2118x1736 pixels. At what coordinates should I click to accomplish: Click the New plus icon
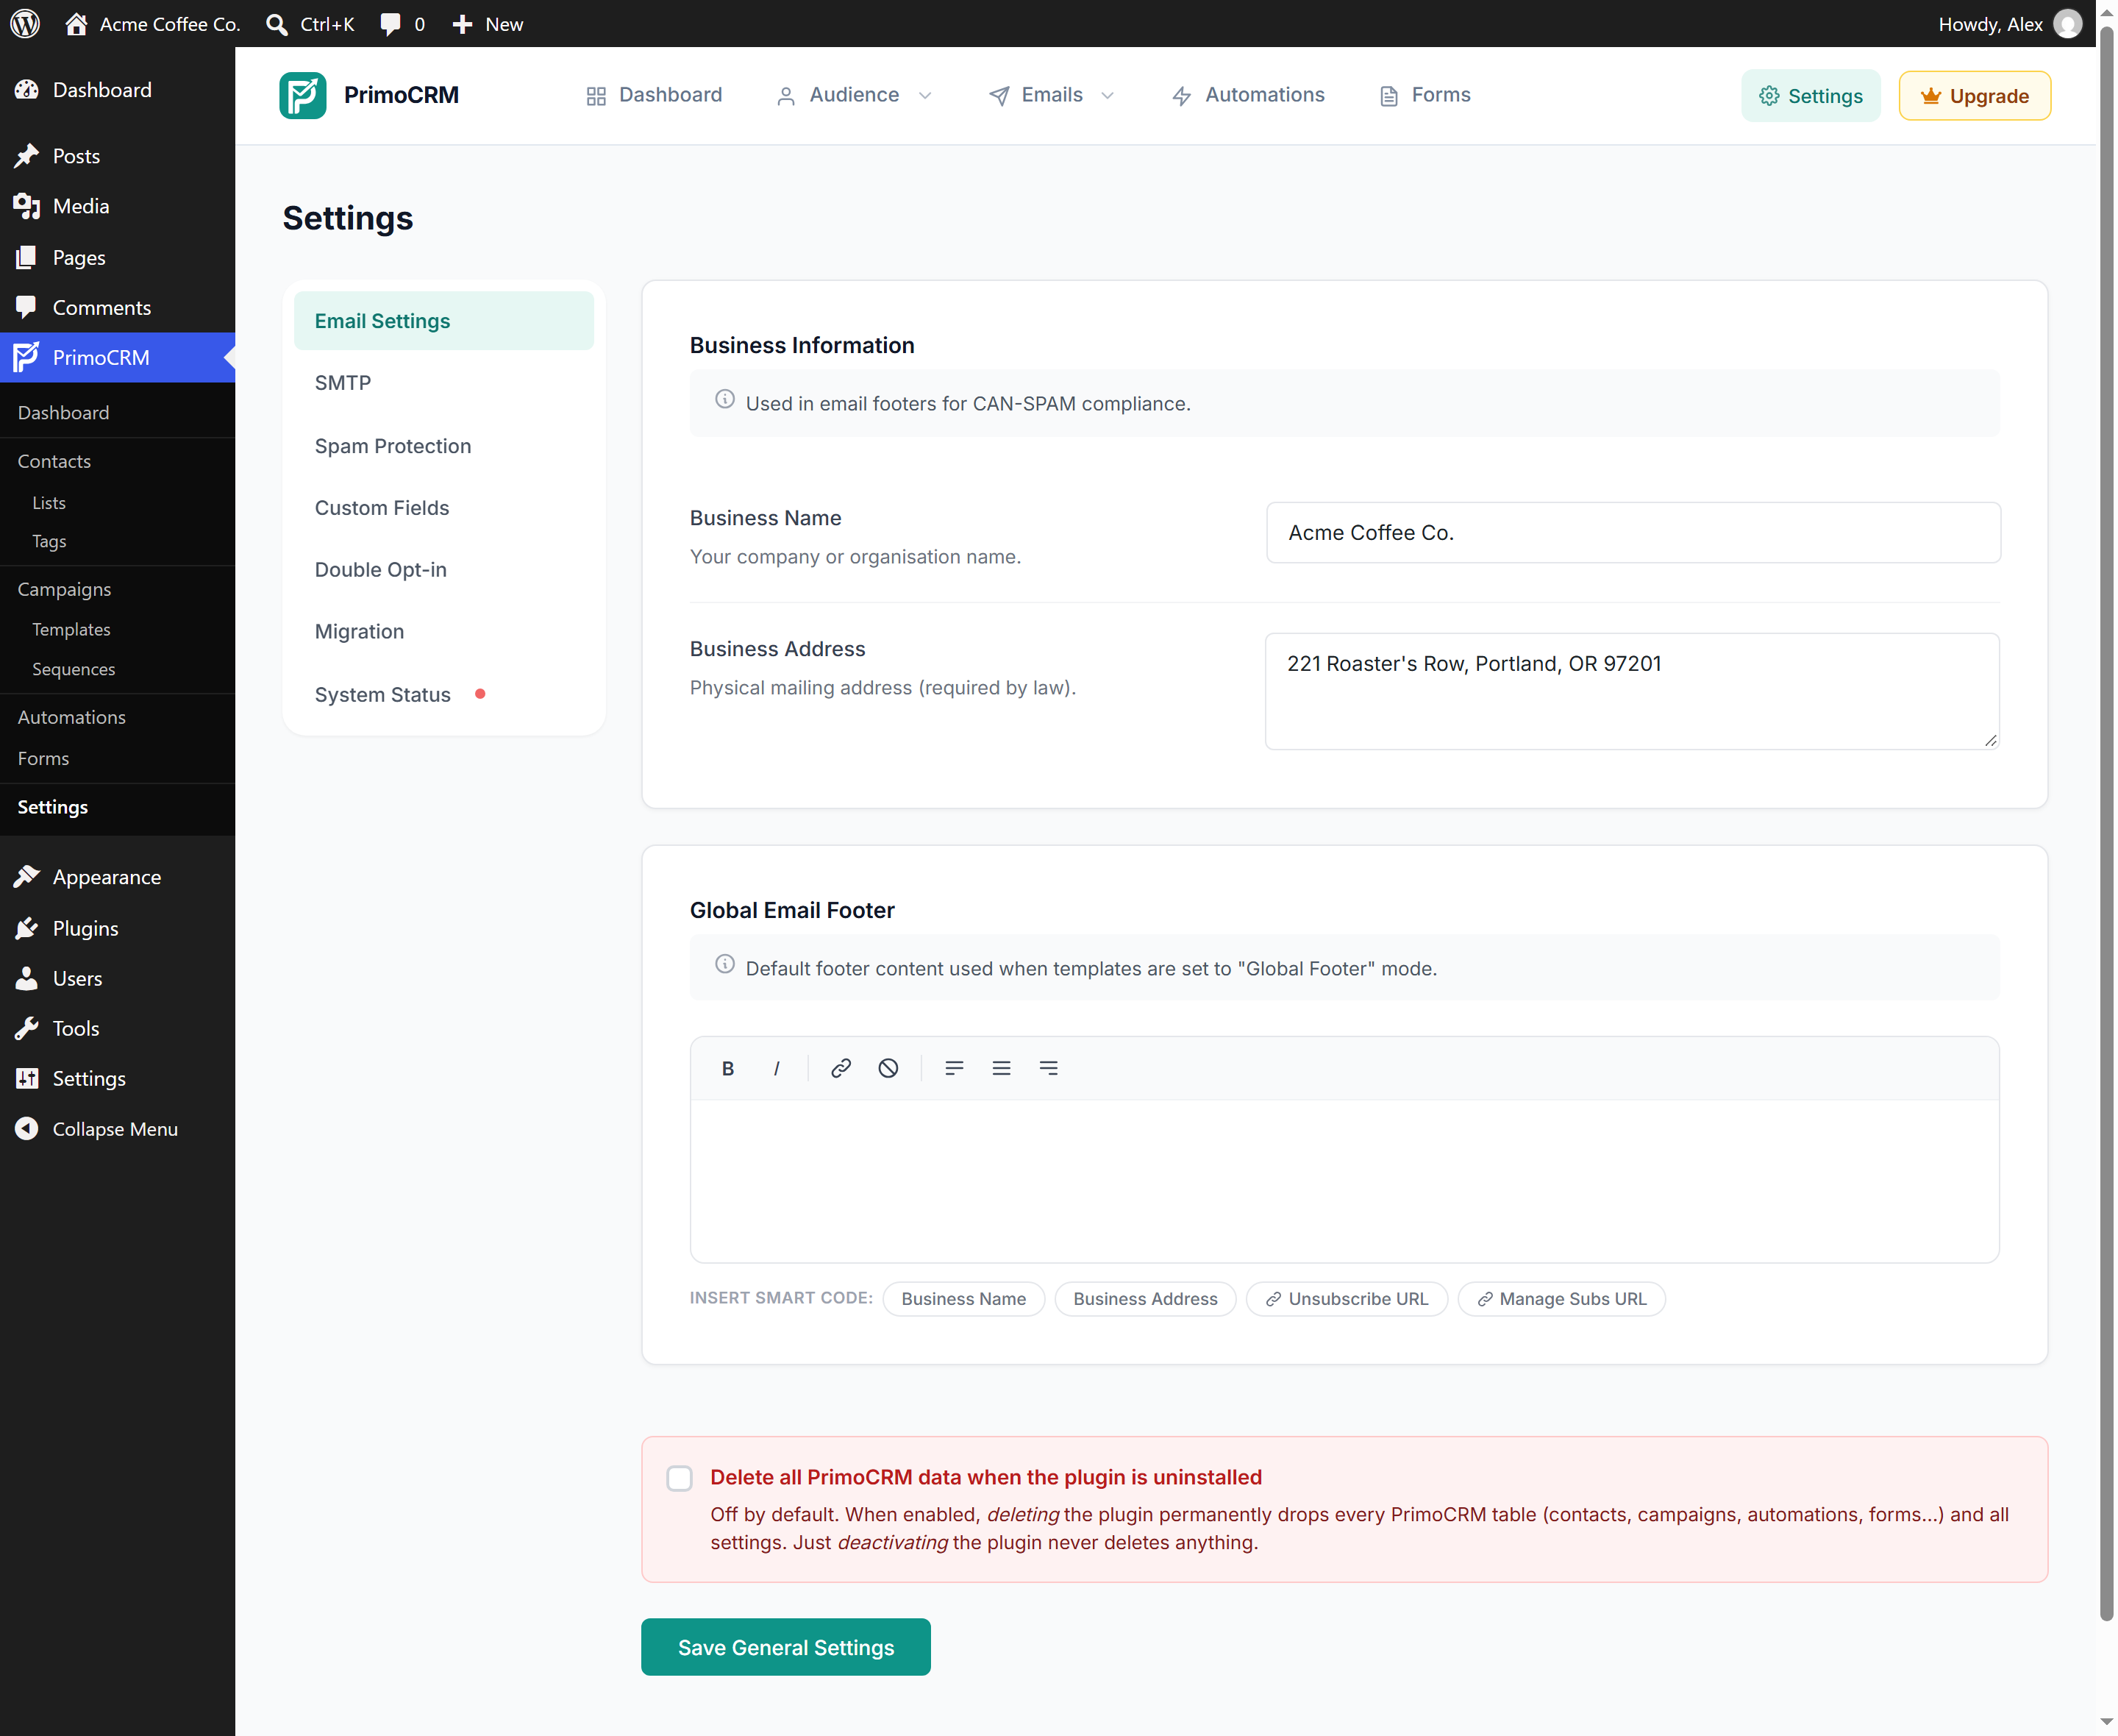pyautogui.click(x=462, y=24)
